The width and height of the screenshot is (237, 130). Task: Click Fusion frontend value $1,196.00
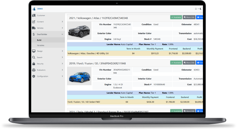click(x=170, y=102)
